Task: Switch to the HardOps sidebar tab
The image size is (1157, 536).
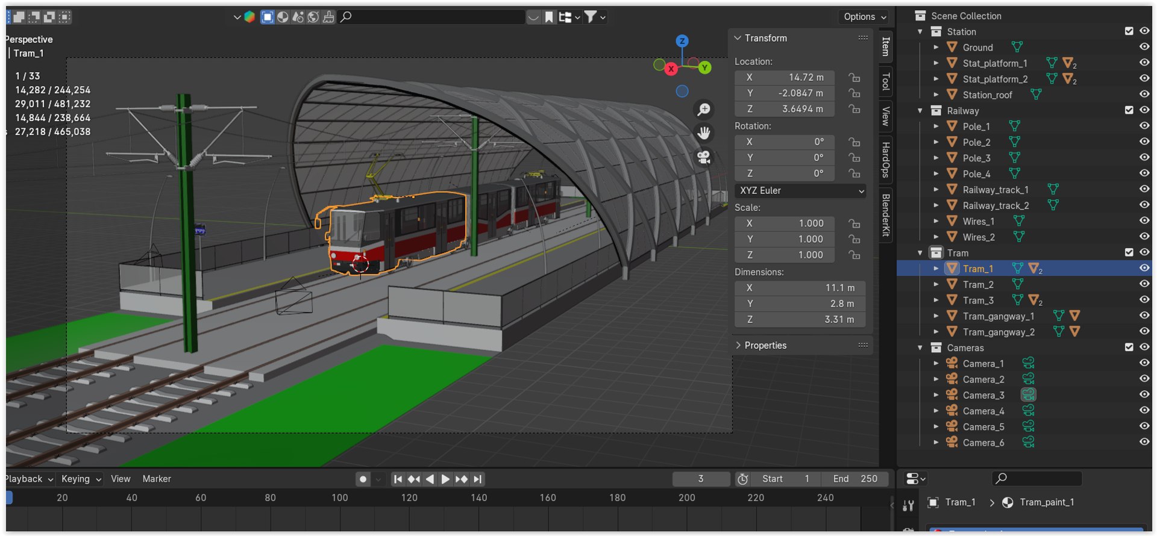Action: pyautogui.click(x=885, y=160)
